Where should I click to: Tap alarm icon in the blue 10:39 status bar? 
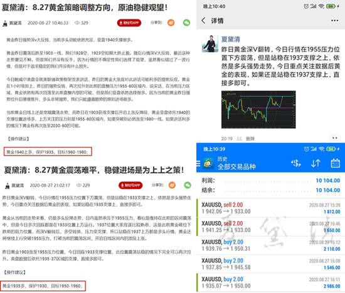pos(307,149)
